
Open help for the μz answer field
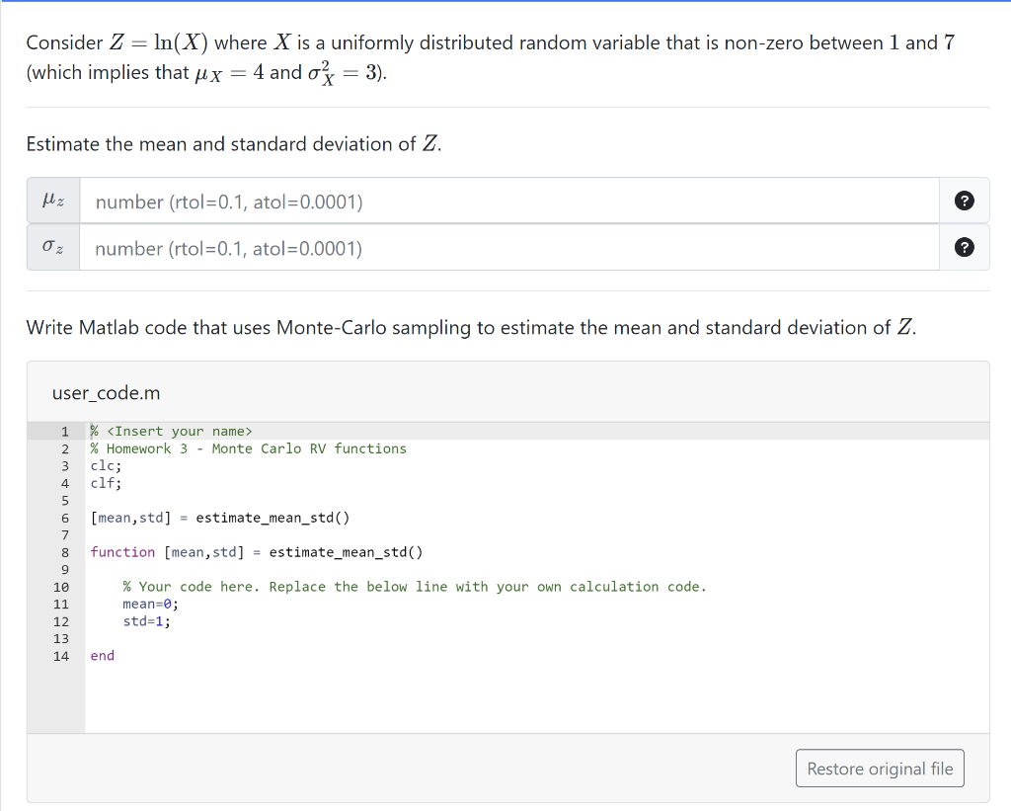pyautogui.click(x=965, y=200)
